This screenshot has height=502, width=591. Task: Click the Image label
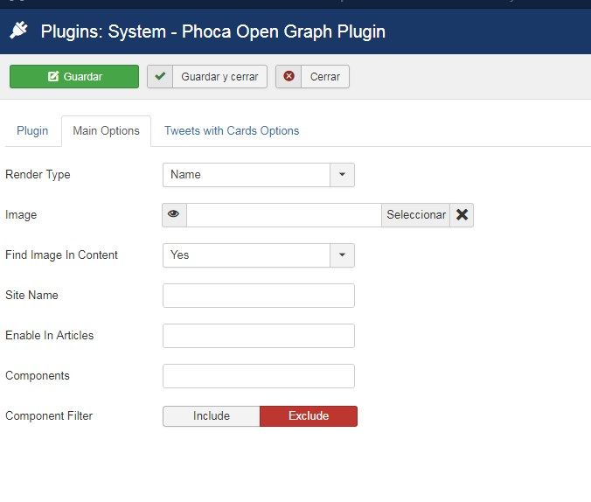[x=21, y=215]
